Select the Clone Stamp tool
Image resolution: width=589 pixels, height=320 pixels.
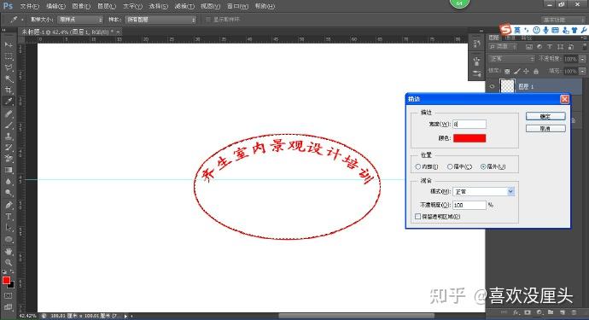[9, 137]
